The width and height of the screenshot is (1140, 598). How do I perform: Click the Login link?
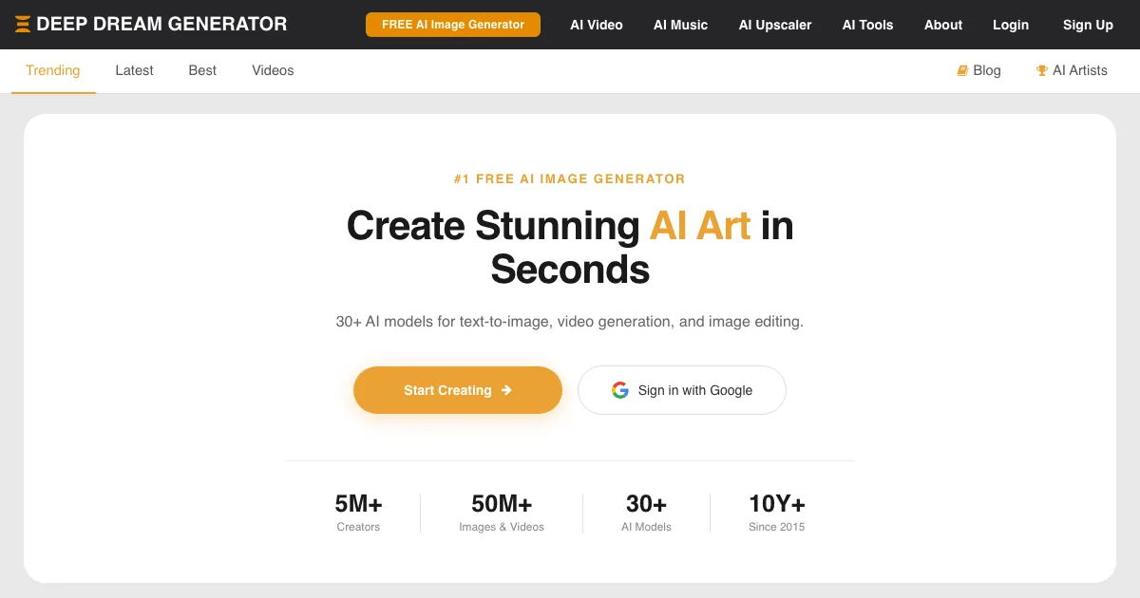click(1010, 25)
